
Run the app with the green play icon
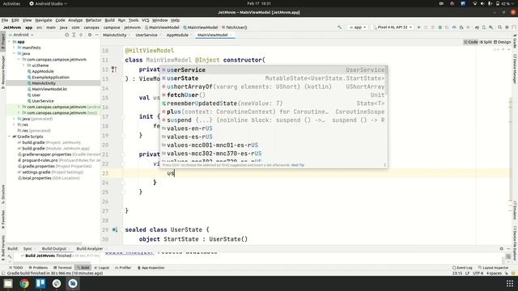(419, 27)
